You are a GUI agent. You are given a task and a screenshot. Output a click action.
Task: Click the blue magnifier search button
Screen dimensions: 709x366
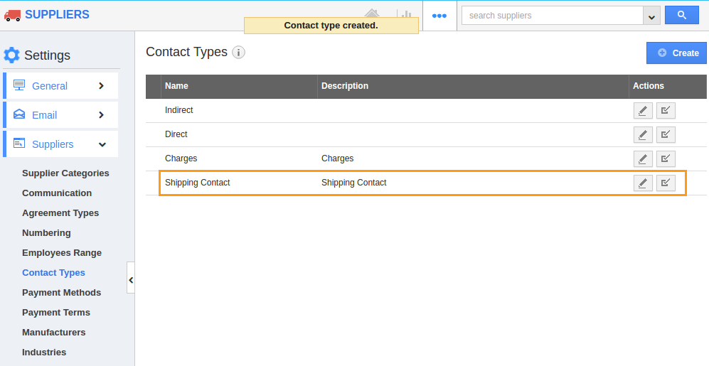coord(682,15)
